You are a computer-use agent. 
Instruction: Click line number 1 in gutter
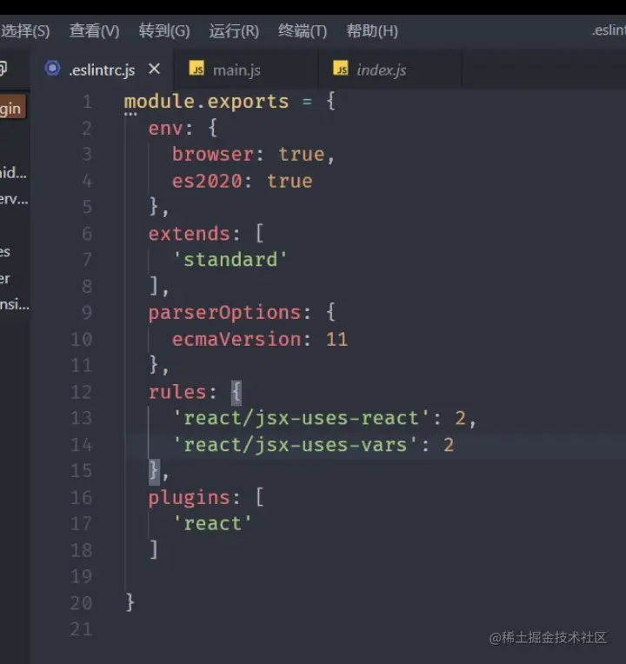(x=87, y=102)
